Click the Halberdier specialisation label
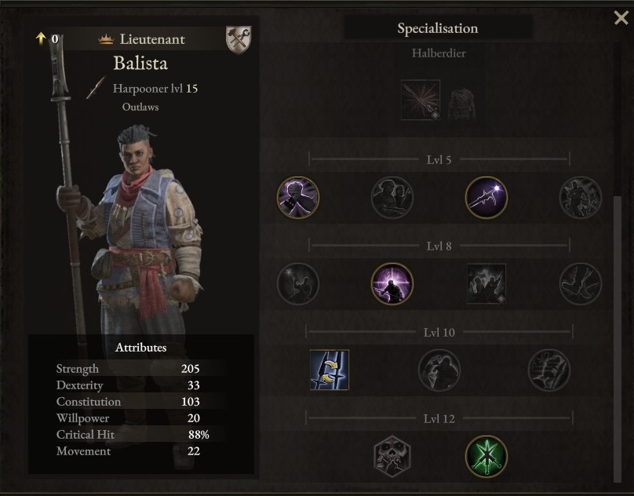The width and height of the screenshot is (634, 496). [x=439, y=53]
